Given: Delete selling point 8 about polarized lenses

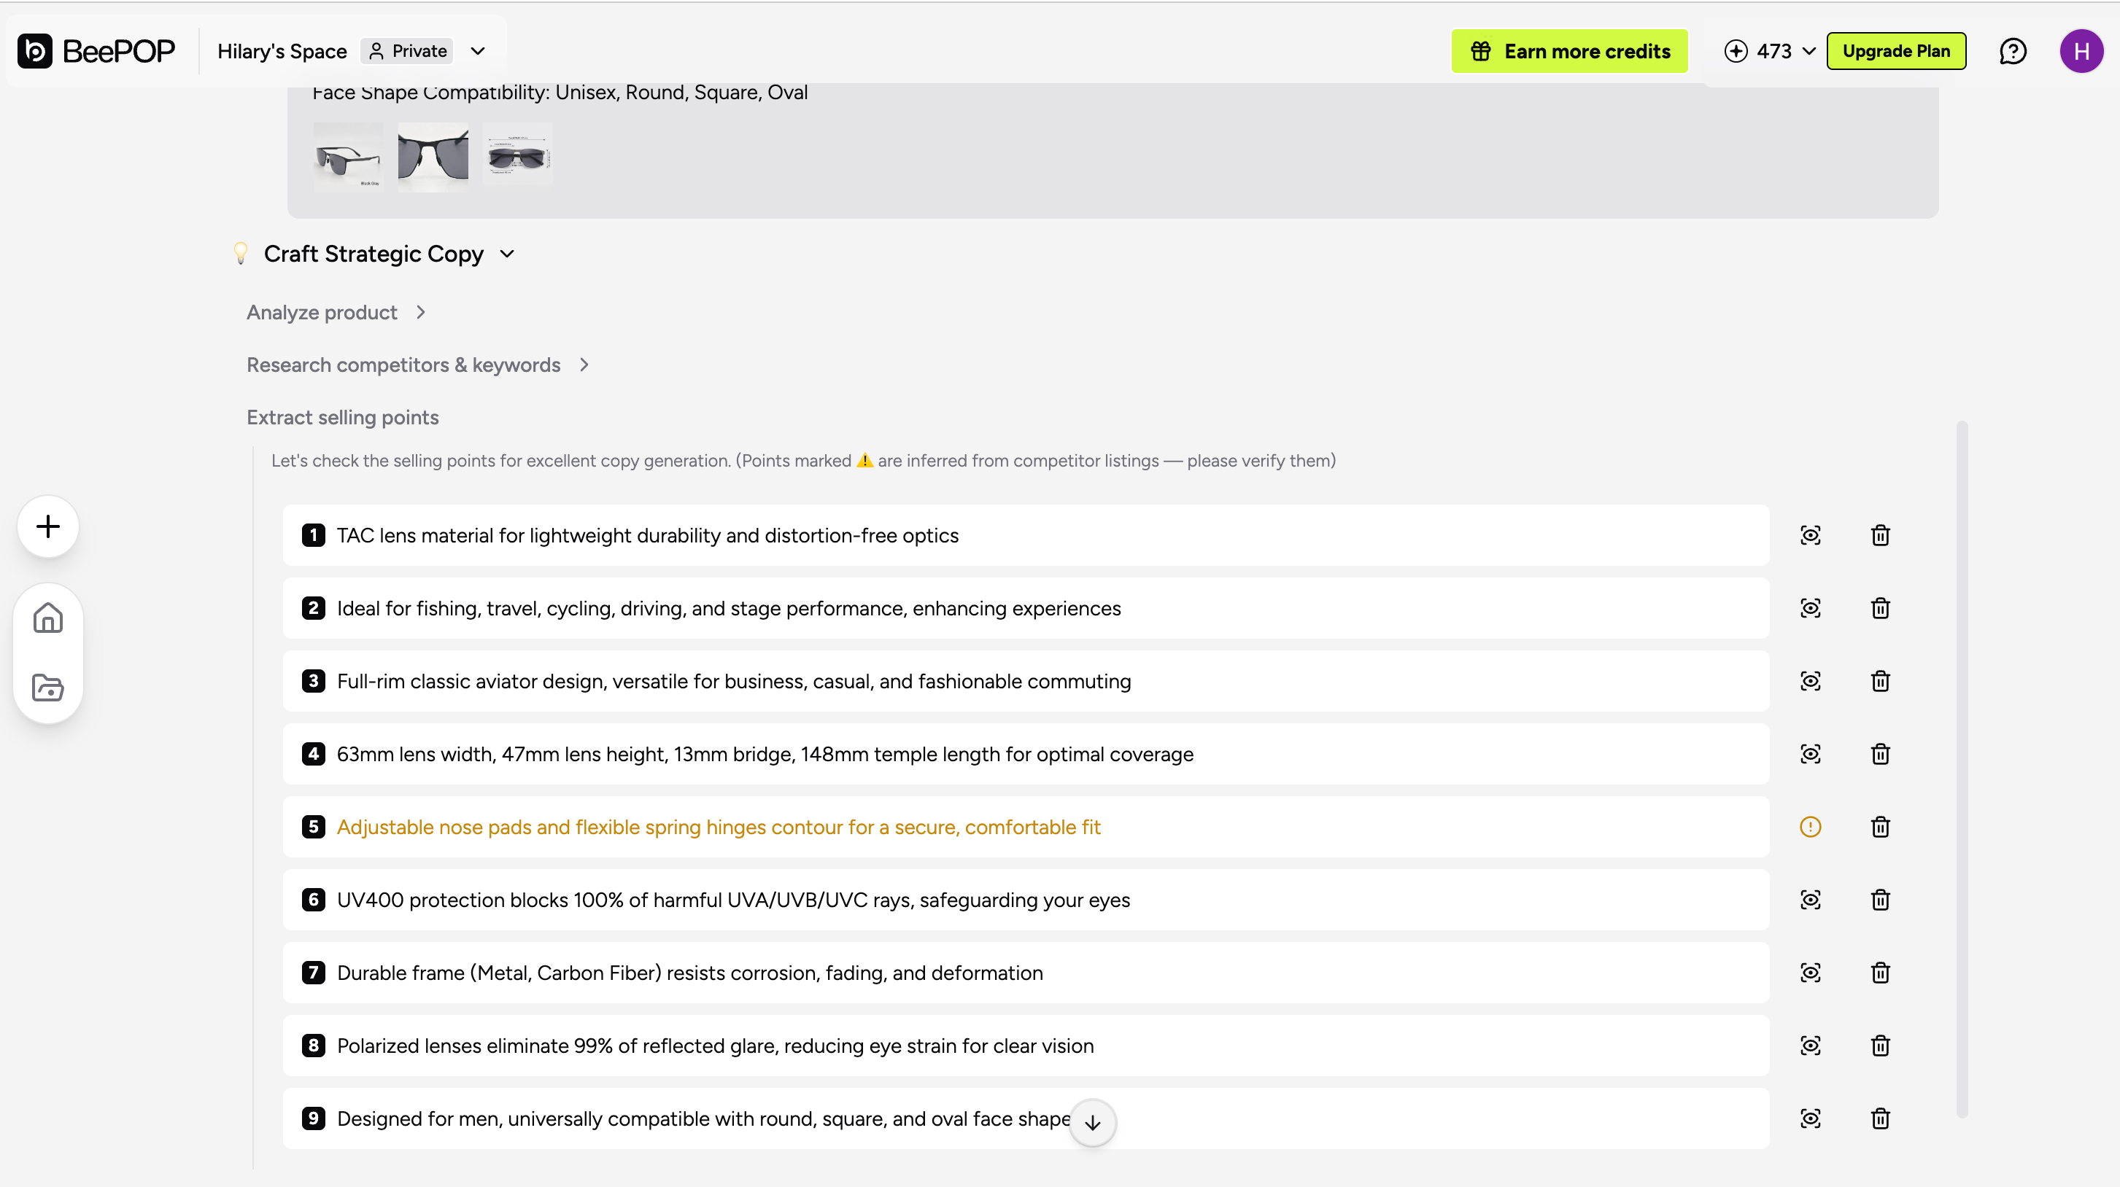Looking at the screenshot, I should [x=1880, y=1046].
